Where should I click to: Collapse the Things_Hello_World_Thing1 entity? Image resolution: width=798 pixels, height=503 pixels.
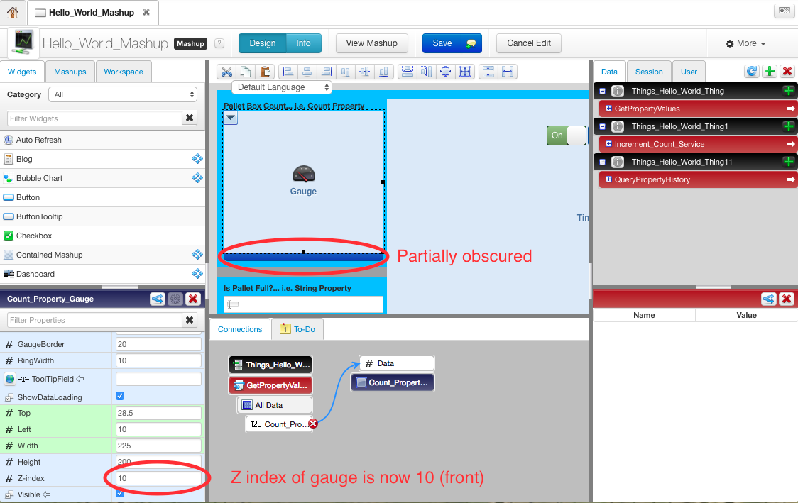(602, 126)
